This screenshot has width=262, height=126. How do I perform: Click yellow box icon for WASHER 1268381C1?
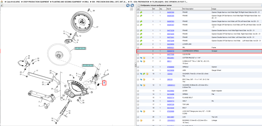coord(144,85)
